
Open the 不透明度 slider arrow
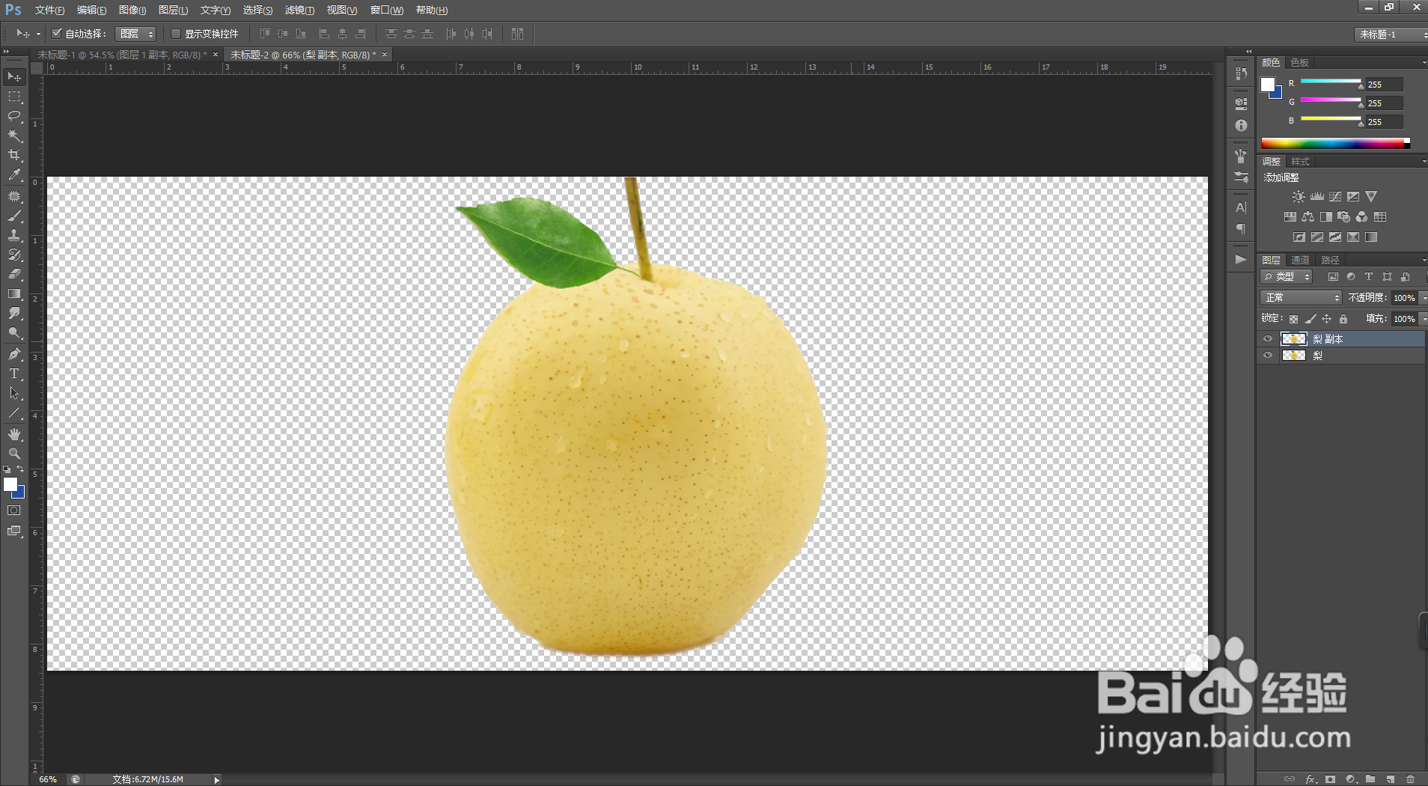pyautogui.click(x=1424, y=298)
